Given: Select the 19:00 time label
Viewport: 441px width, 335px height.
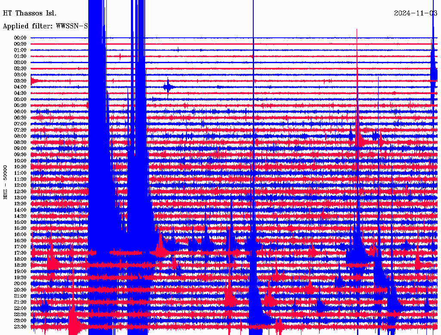Looking at the screenshot, I should [x=20, y=271].
